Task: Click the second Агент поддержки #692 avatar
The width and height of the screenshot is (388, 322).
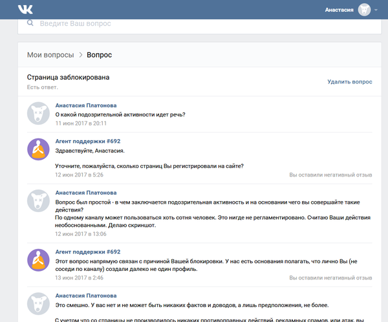Action: coord(38,259)
